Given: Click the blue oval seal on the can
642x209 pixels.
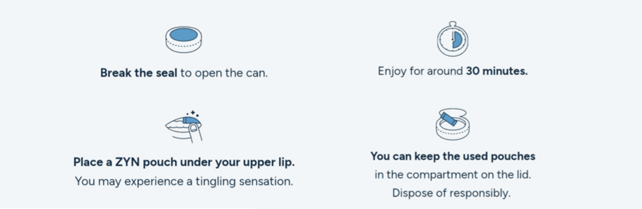Looking at the screenshot, I should [184, 35].
